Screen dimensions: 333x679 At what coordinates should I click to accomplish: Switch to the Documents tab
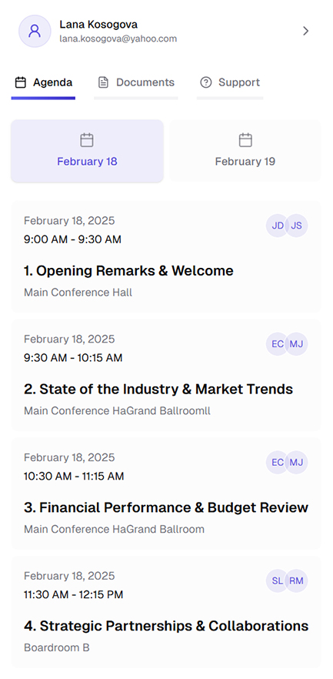(x=136, y=83)
